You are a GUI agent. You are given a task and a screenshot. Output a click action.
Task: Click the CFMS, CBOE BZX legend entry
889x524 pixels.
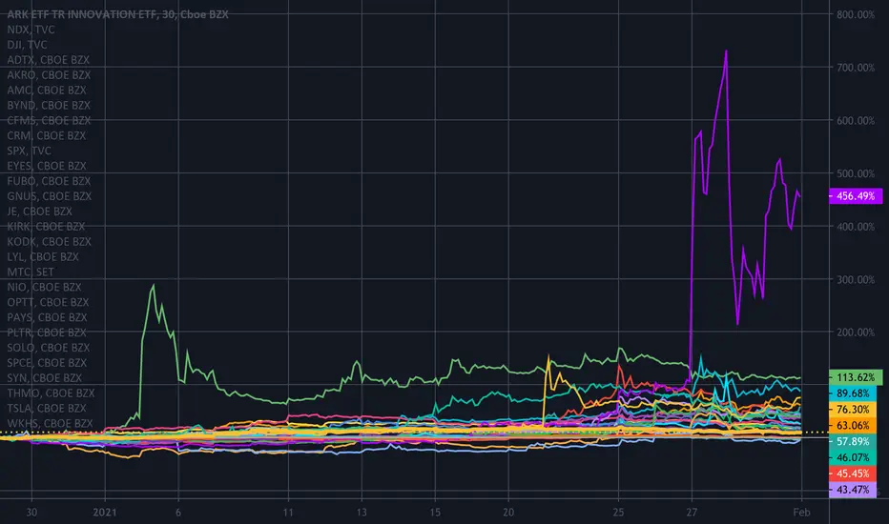point(49,120)
